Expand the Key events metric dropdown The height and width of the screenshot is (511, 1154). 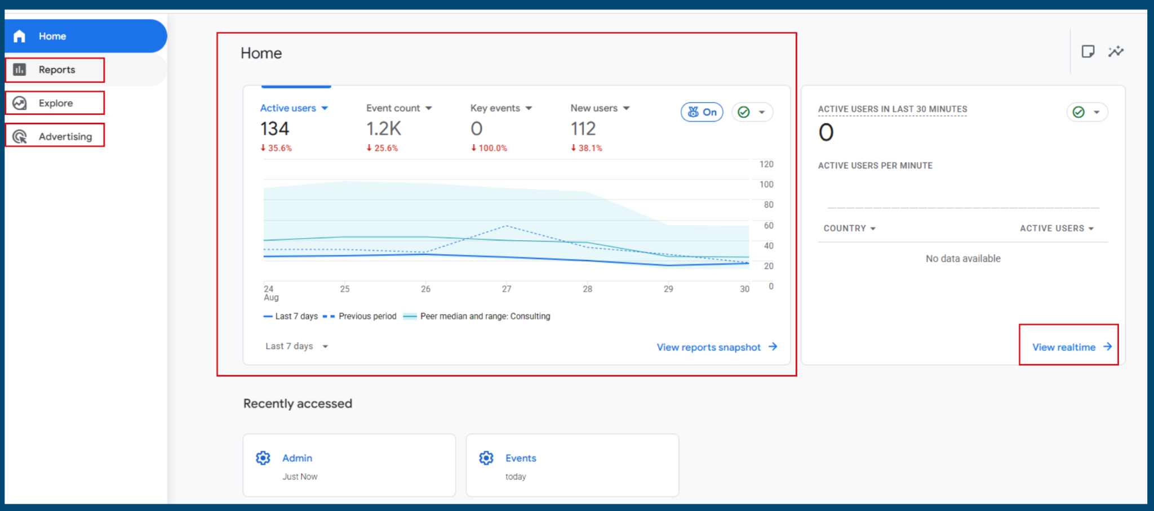click(x=501, y=108)
